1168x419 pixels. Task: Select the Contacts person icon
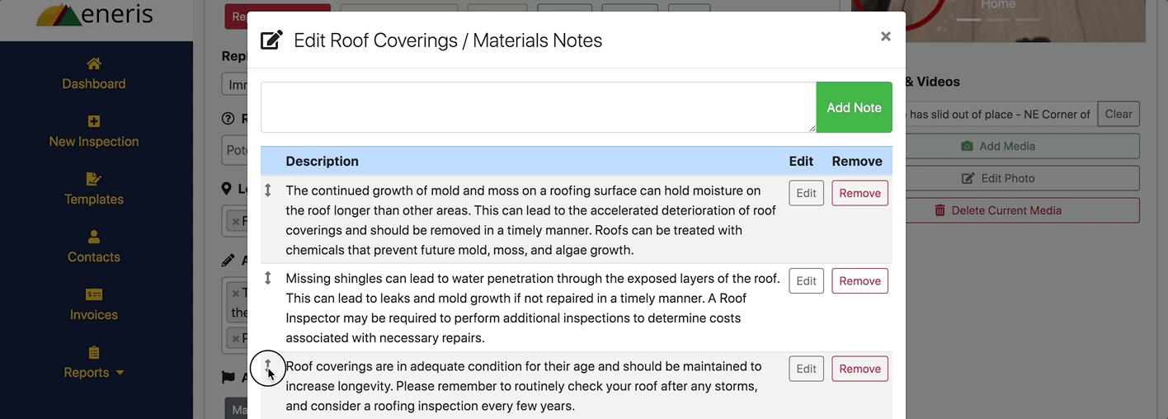tap(94, 237)
